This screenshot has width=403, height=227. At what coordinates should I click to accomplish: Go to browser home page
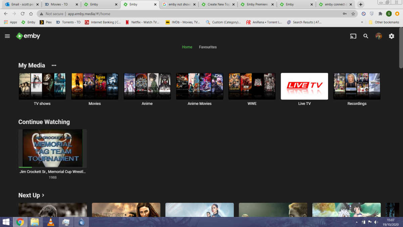point(31,14)
